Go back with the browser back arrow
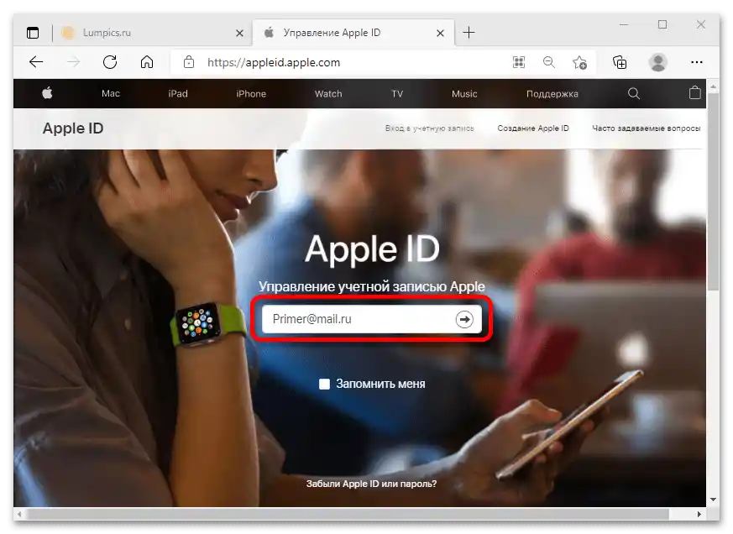733x534 pixels. 36,62
